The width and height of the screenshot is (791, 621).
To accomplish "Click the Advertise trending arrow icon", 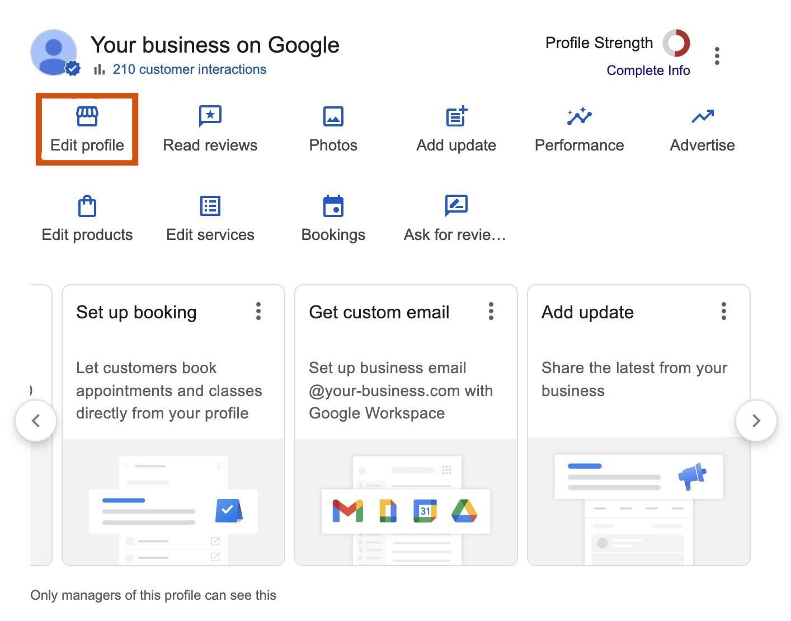I will pyautogui.click(x=703, y=116).
